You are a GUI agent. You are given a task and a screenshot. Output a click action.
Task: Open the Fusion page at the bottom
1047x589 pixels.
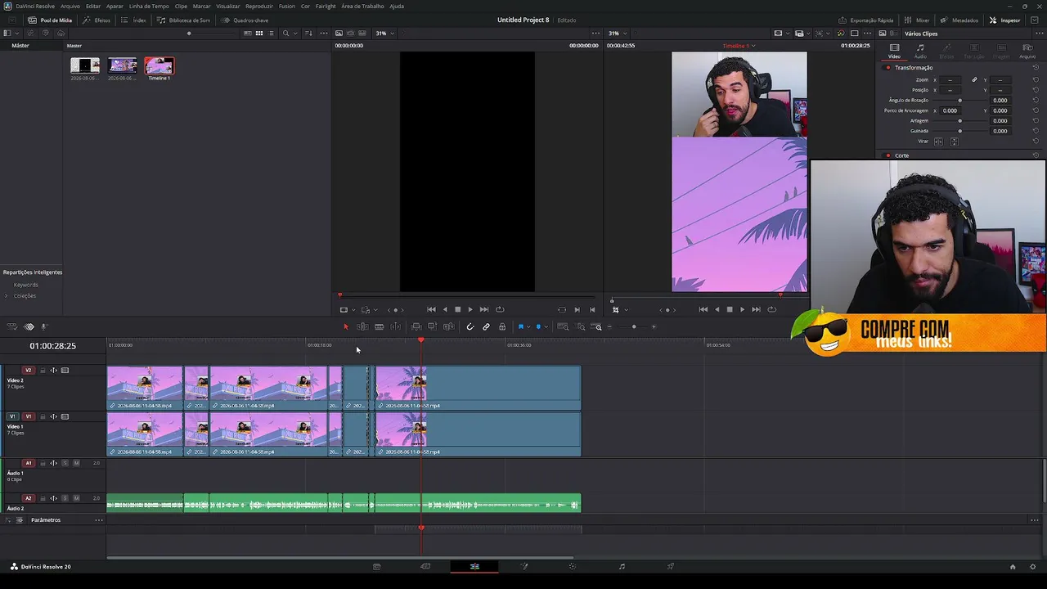(524, 566)
